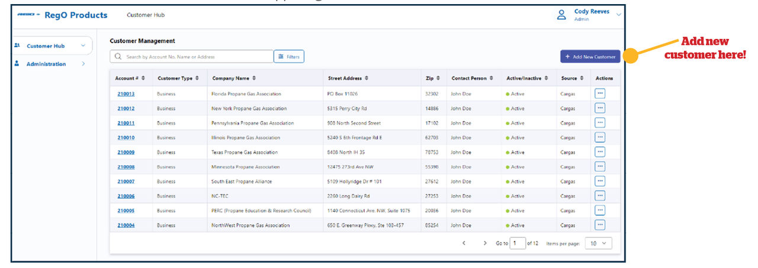Image resolution: width=758 pixels, height=268 pixels.
Task: Open the Customer Hub breadcrumb tab
Action: pyautogui.click(x=146, y=15)
